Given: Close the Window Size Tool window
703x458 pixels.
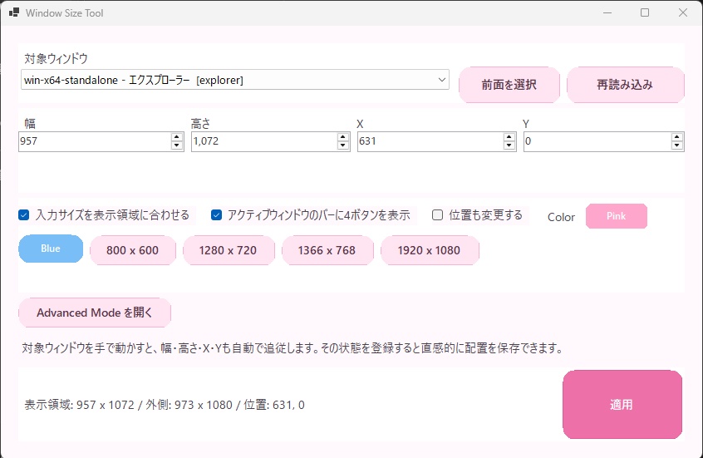Looking at the screenshot, I should [683, 12].
